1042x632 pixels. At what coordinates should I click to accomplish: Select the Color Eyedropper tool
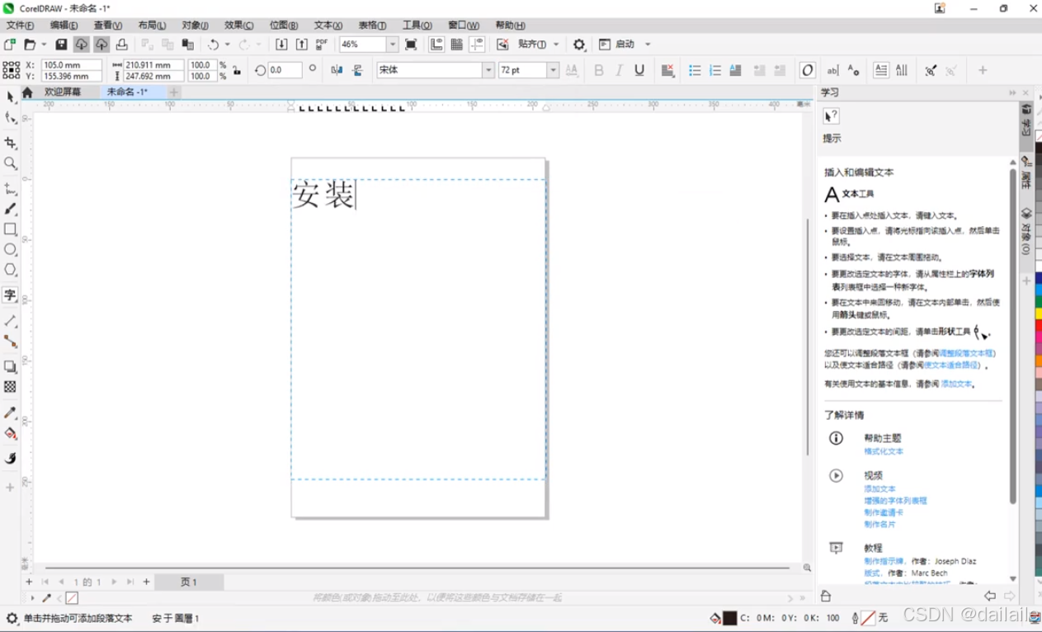(11, 413)
